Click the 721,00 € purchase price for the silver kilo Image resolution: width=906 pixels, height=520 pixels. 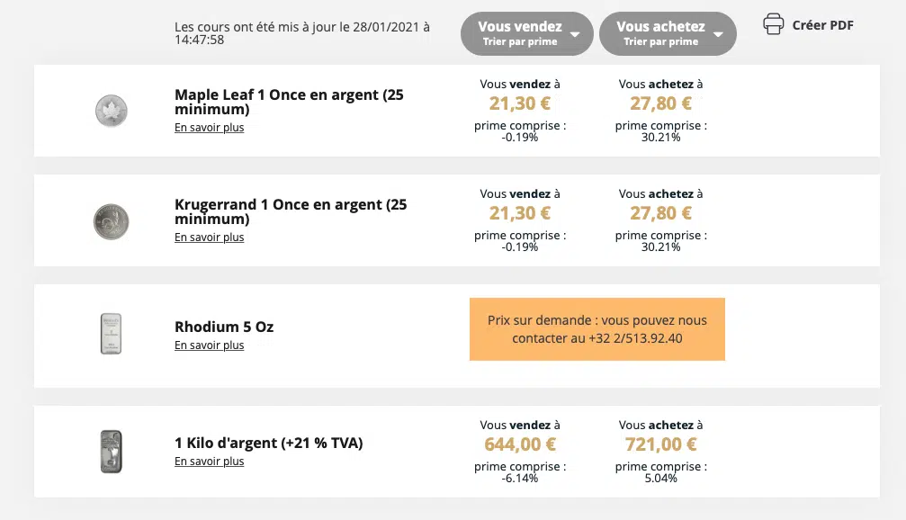661,444
